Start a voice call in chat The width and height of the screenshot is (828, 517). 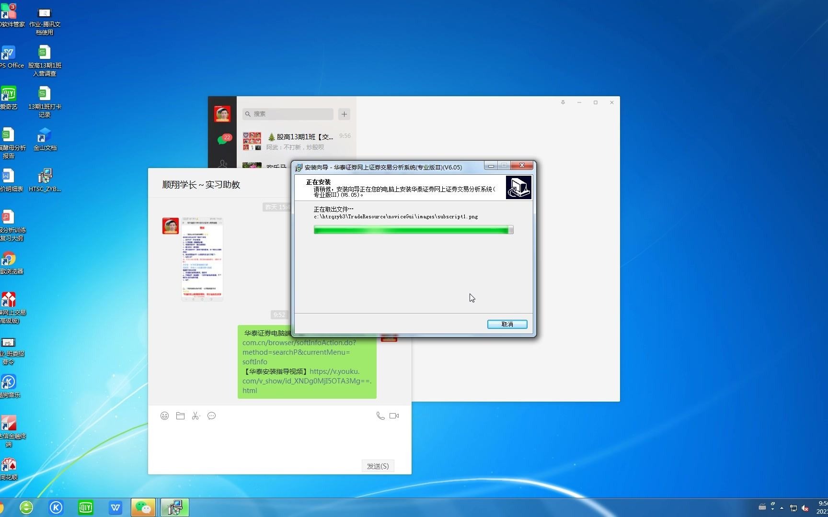(380, 416)
